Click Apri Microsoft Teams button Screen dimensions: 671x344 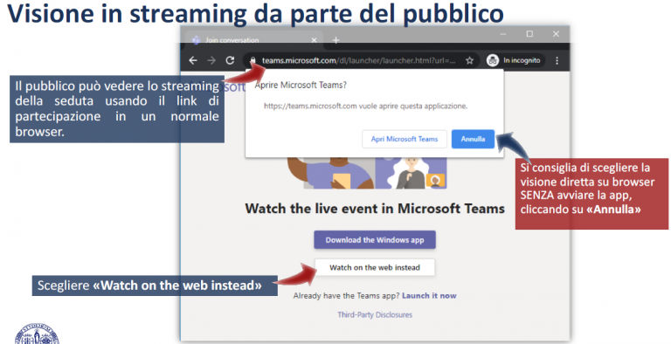(405, 139)
